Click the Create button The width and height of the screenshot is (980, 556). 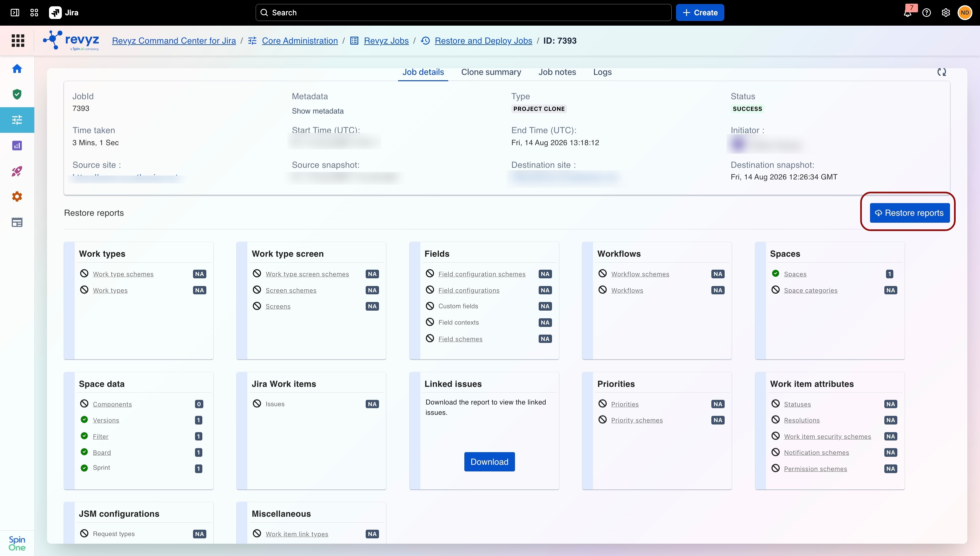700,13
